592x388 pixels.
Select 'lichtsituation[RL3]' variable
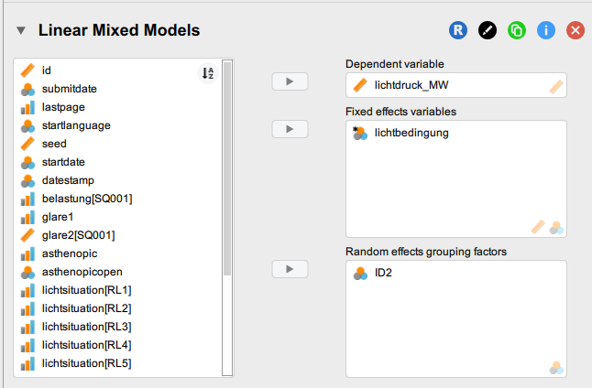[86, 327]
